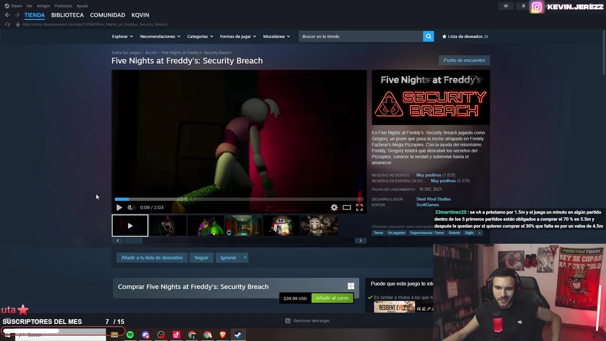Go back with the back arrow

(7, 15)
